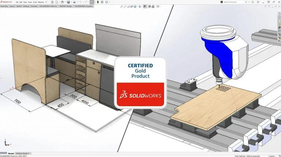Switch to the Evaluate tab

tap(34, 6)
